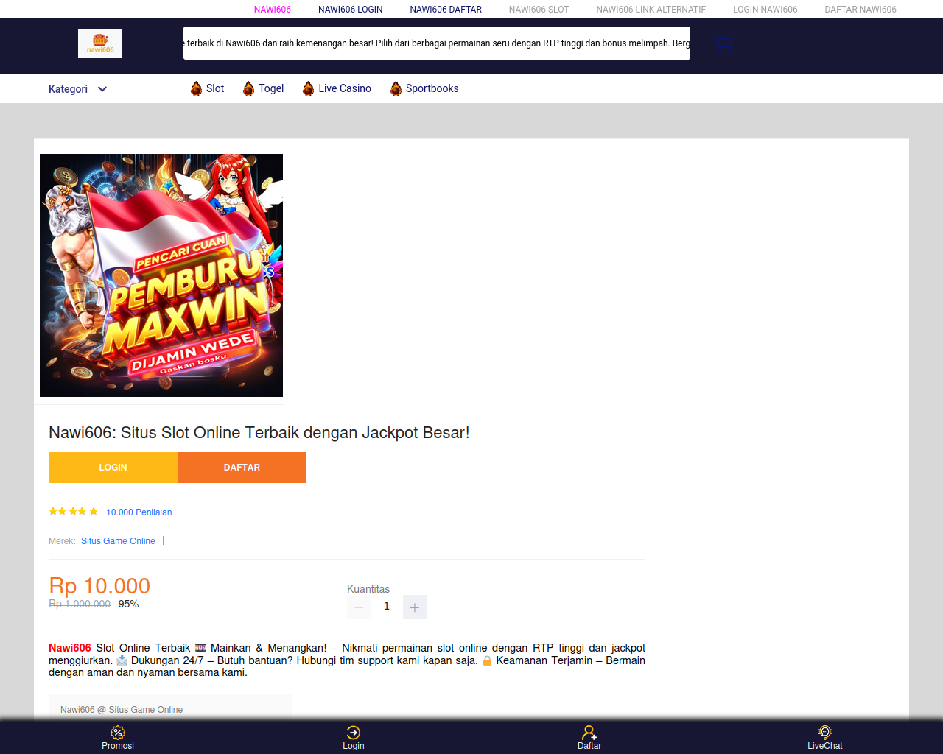Open the 10.000 Penilaian reviews link
The height and width of the screenshot is (754, 943).
coord(139,512)
